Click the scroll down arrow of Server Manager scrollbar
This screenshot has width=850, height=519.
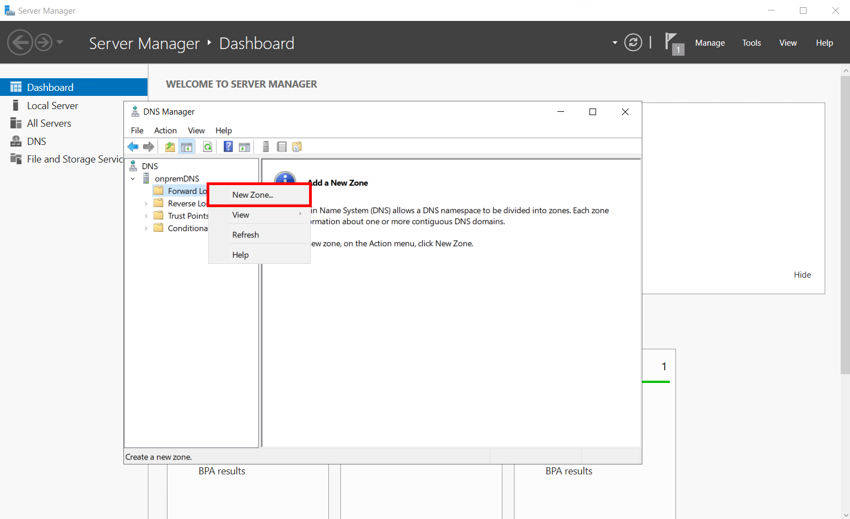(x=846, y=515)
